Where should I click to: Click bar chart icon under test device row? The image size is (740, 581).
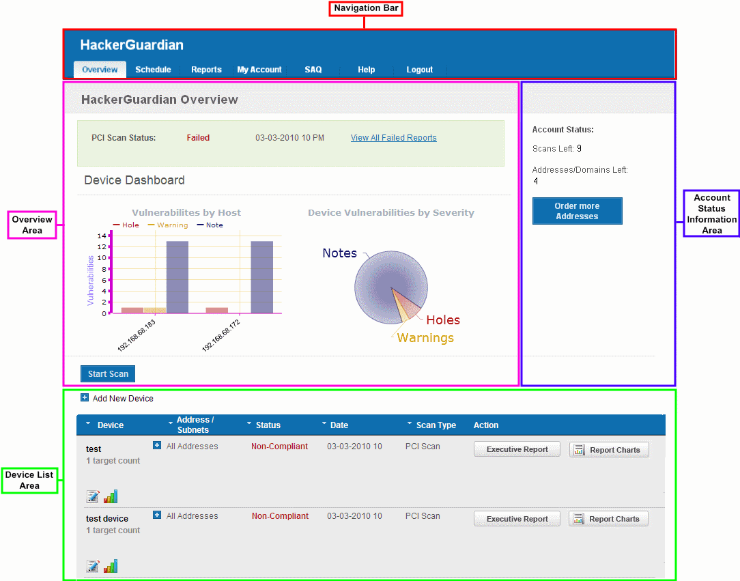[111, 566]
